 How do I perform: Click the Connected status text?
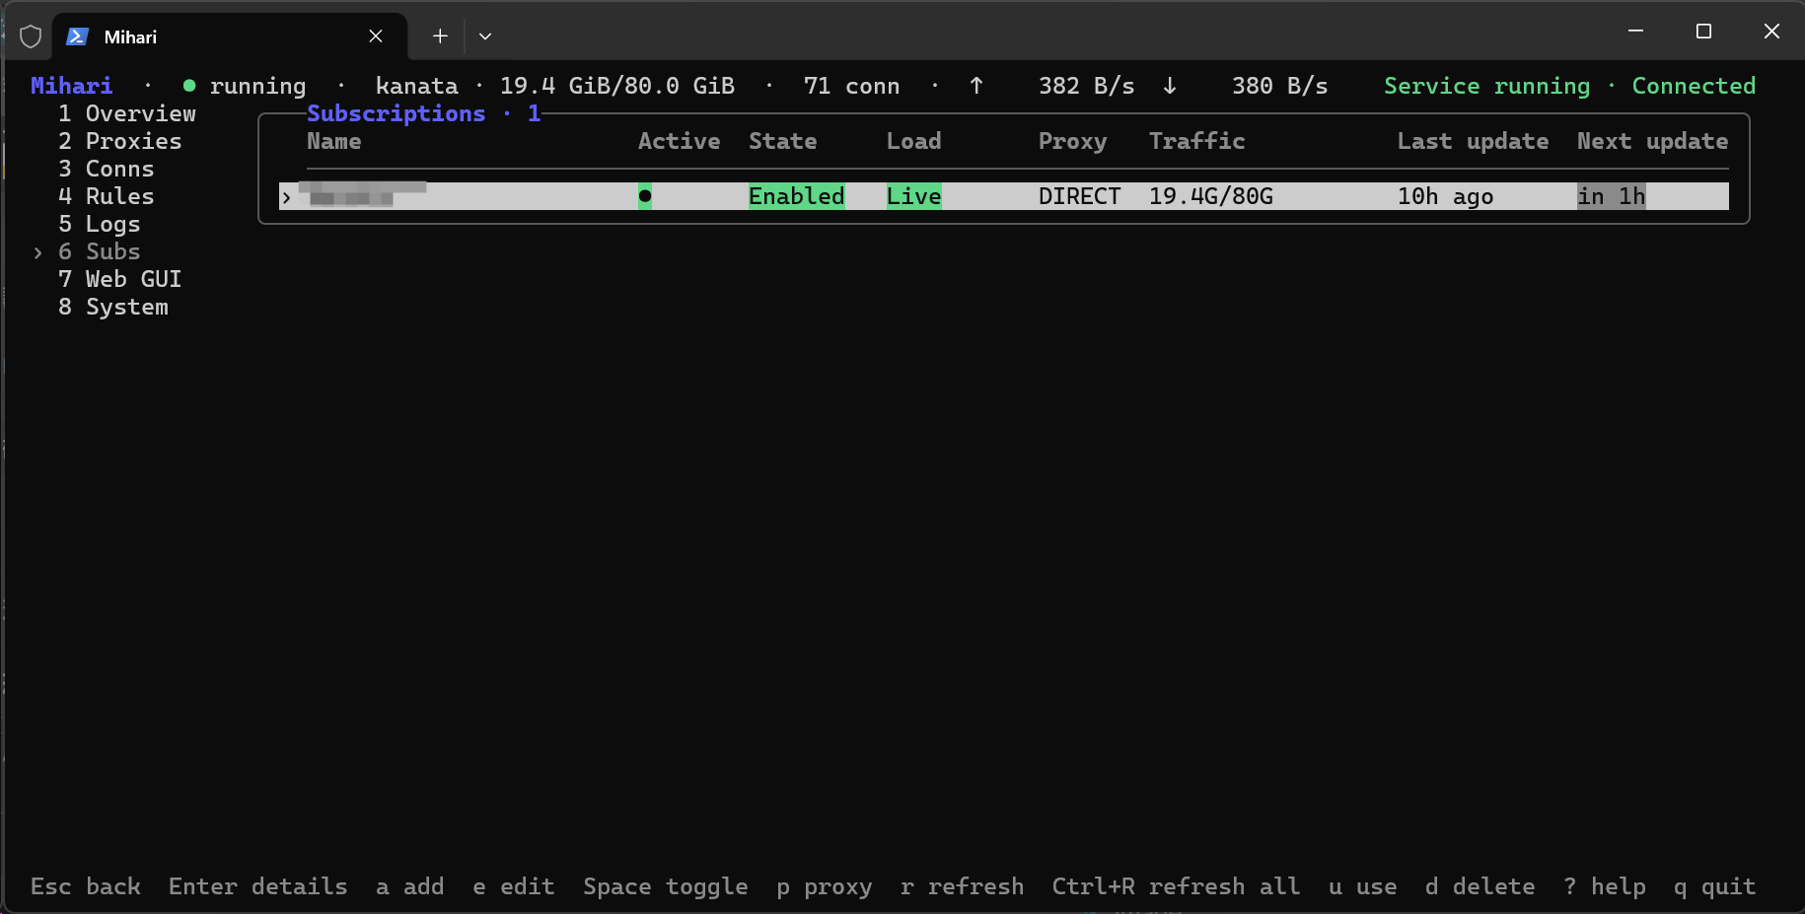click(1695, 86)
